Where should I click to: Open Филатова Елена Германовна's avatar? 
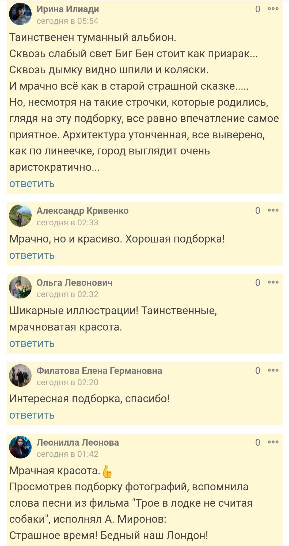tap(20, 376)
